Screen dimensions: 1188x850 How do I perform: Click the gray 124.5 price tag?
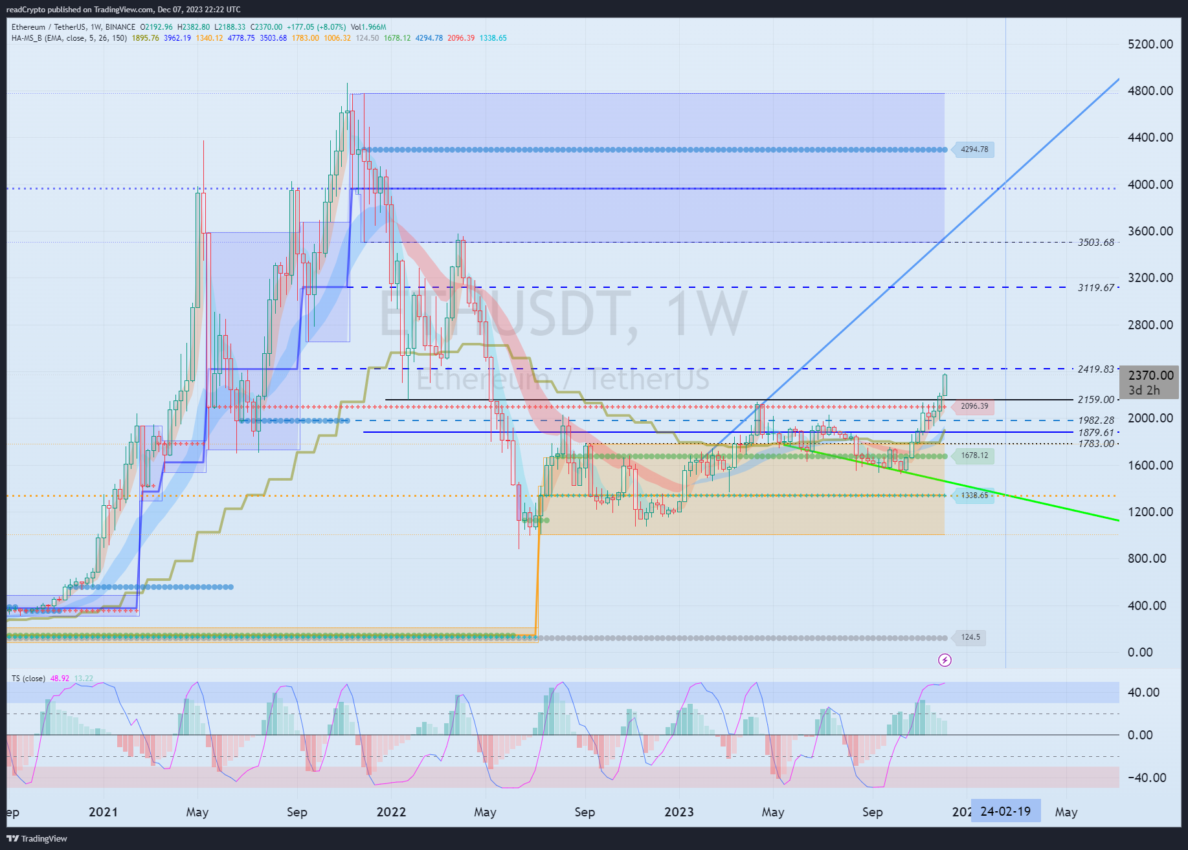970,637
